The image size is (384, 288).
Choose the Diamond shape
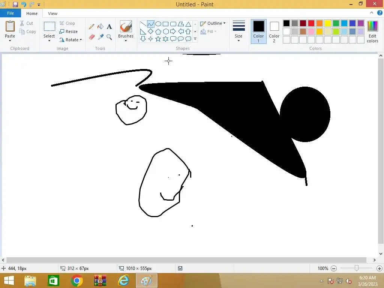coord(151,31)
